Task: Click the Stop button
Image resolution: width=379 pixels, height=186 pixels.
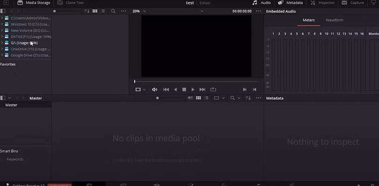Action: coord(184,90)
